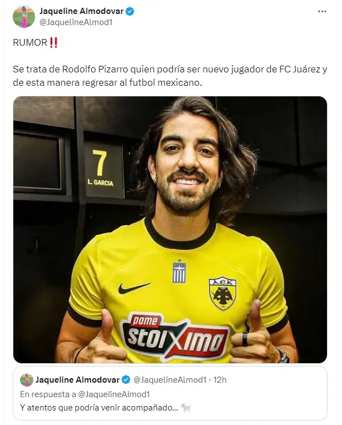
Task: Click the locker plate showing 7 L. GARCIA
Action: pos(102,169)
